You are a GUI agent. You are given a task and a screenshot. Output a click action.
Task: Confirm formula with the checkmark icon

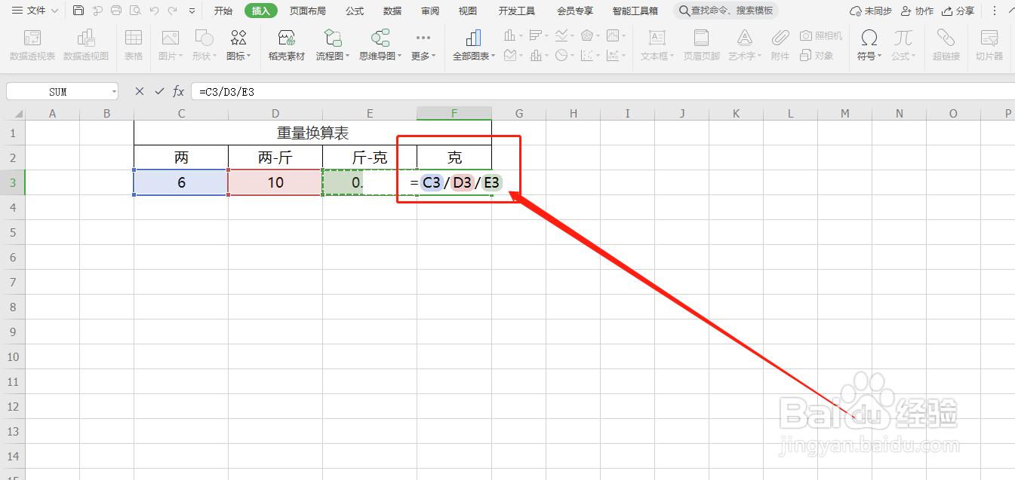(x=159, y=91)
